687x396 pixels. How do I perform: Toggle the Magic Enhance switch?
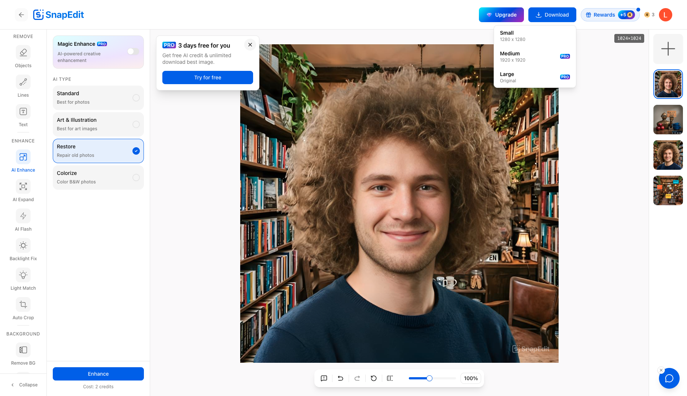[133, 51]
